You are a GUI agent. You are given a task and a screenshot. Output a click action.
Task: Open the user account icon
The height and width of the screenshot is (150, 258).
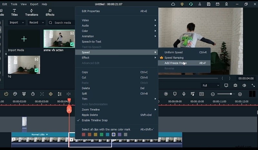pos(200,4)
